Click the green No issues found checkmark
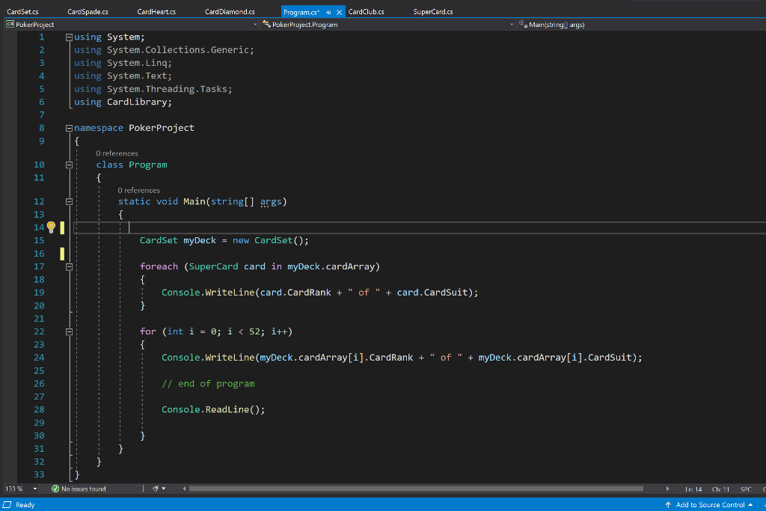 tap(55, 489)
